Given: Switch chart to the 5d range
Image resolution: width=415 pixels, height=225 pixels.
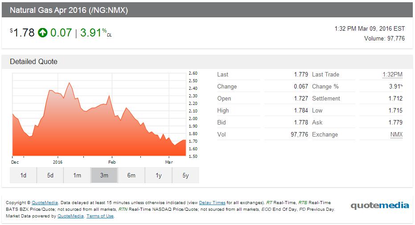Looking at the screenshot, I should [50, 176].
